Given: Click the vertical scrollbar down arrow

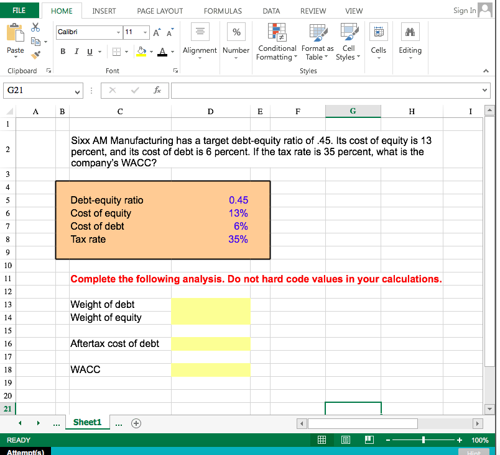Looking at the screenshot, I should point(489,409).
